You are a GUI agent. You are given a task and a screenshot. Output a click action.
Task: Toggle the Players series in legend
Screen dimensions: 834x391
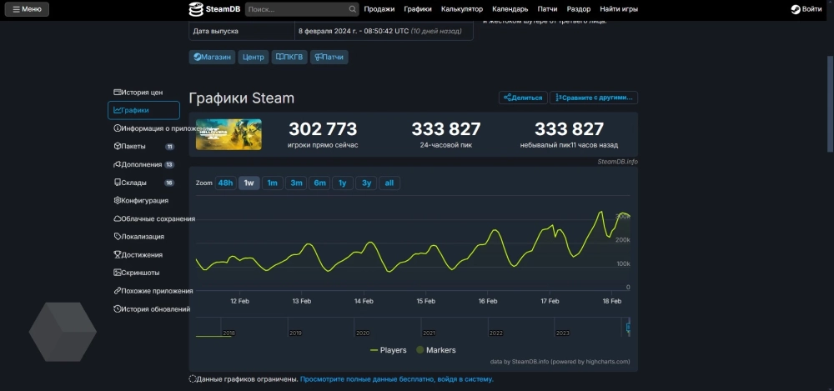(388, 350)
